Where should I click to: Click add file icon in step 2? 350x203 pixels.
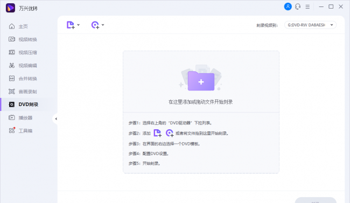158,133
